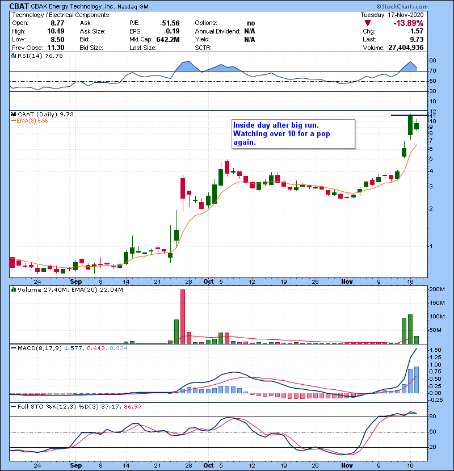This screenshot has width=454, height=471.
Task: Click the last green candlestick at far right
Action: click(417, 126)
